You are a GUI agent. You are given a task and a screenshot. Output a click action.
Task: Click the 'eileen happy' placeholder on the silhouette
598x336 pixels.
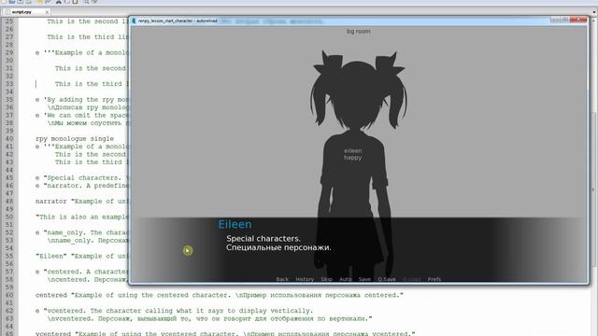353,154
